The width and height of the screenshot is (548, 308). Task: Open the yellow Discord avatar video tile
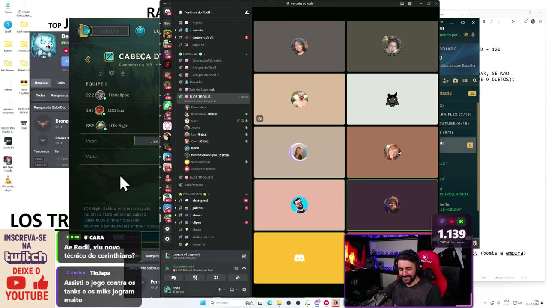click(x=299, y=258)
